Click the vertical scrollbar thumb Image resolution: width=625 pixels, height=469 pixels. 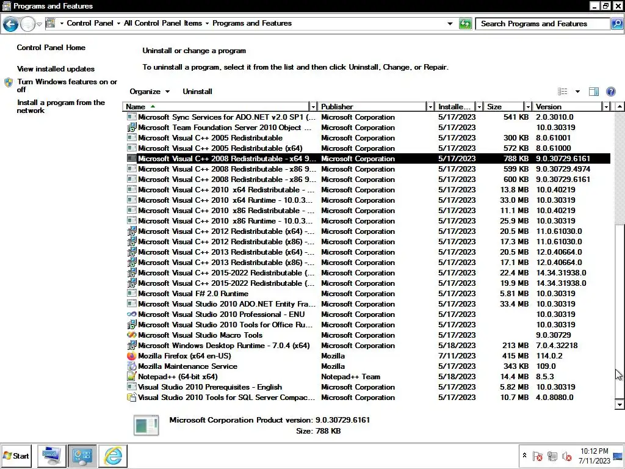tap(619, 311)
